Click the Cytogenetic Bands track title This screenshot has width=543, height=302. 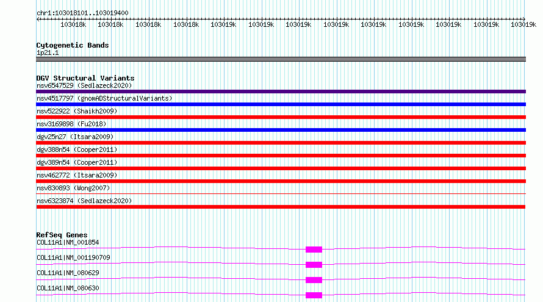click(73, 45)
